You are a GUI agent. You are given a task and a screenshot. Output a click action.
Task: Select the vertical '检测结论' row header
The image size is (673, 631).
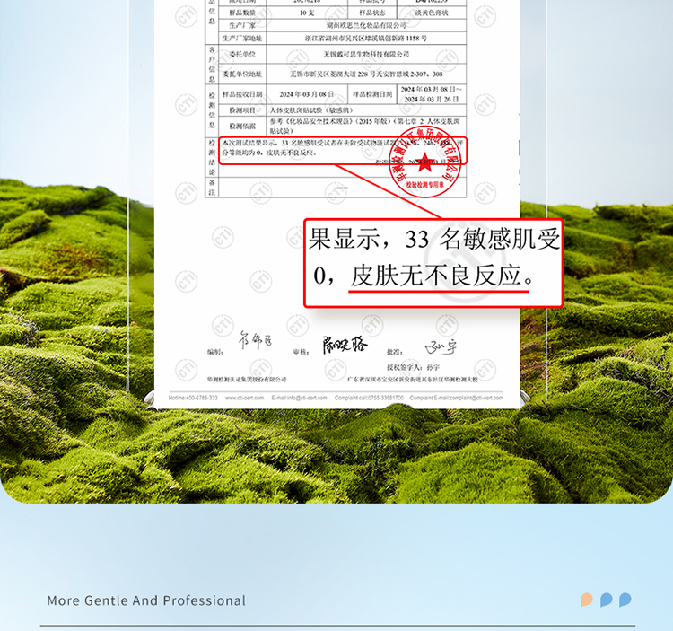212,157
